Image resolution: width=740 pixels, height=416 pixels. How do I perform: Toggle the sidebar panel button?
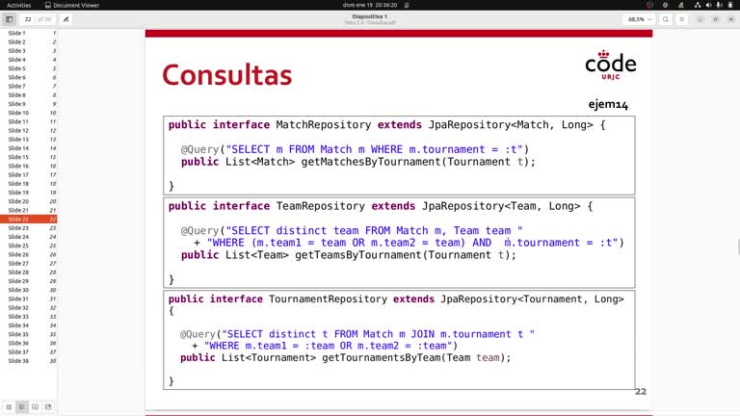pyautogui.click(x=9, y=19)
